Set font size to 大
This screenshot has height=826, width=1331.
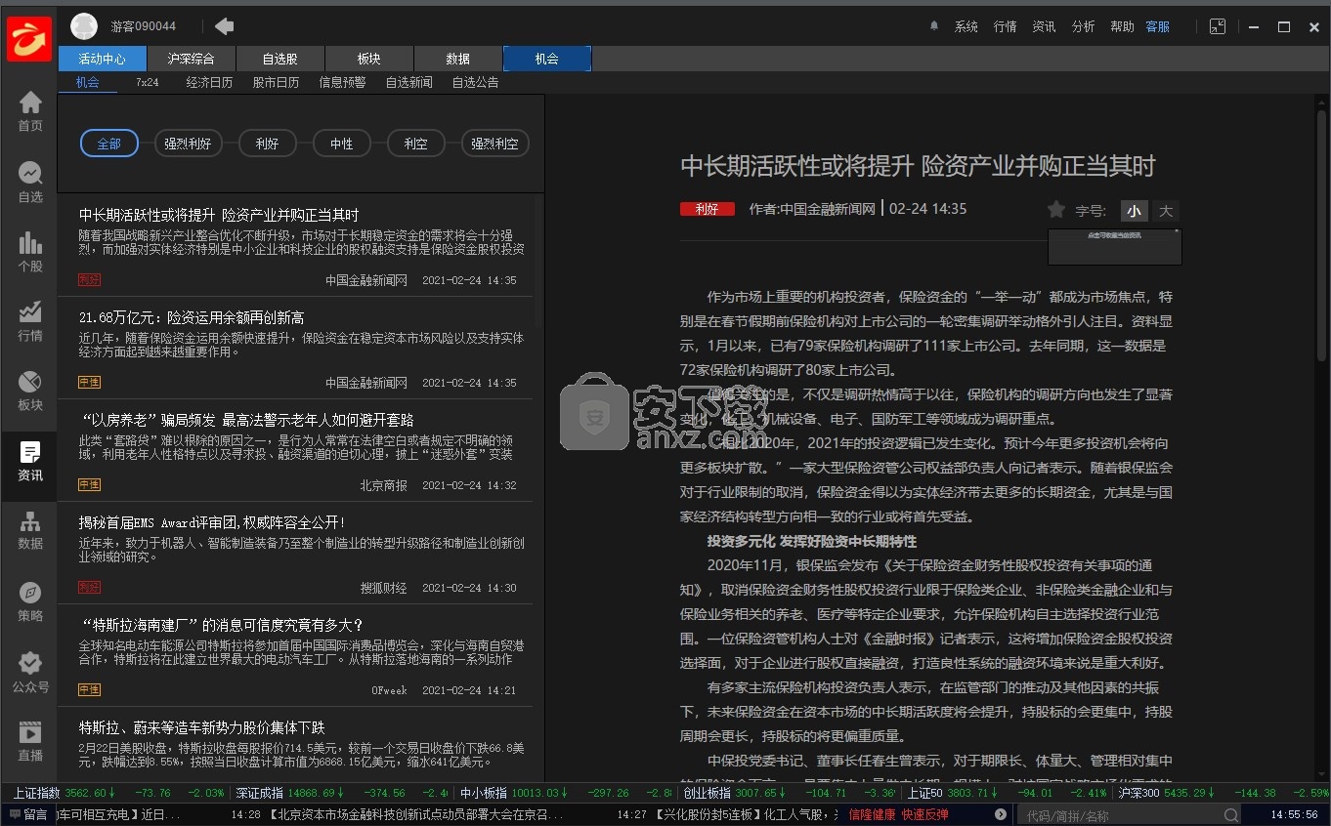(x=1165, y=211)
